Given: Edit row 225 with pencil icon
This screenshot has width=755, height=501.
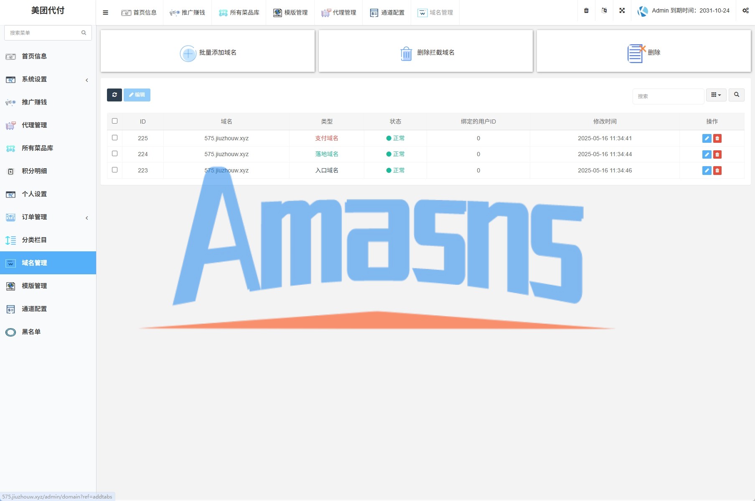Looking at the screenshot, I should point(707,138).
